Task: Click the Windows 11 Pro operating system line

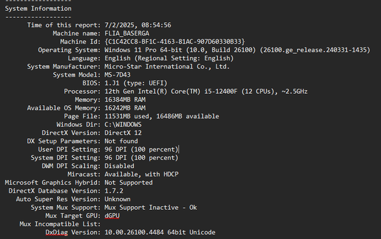Action: coord(237,50)
